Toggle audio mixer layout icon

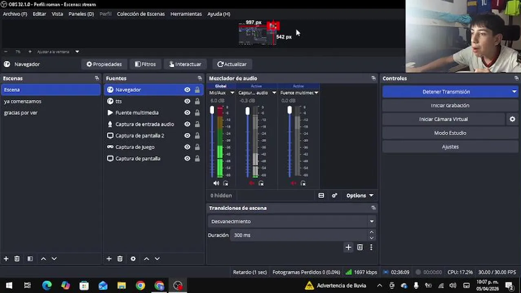321,196
